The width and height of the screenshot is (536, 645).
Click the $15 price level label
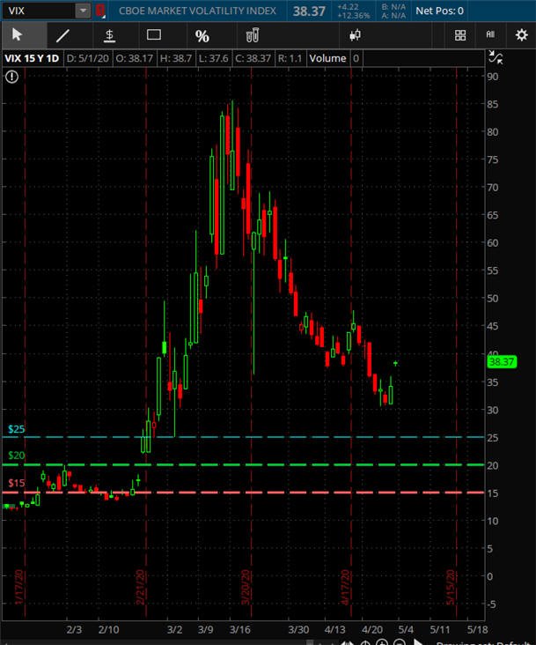(17, 483)
